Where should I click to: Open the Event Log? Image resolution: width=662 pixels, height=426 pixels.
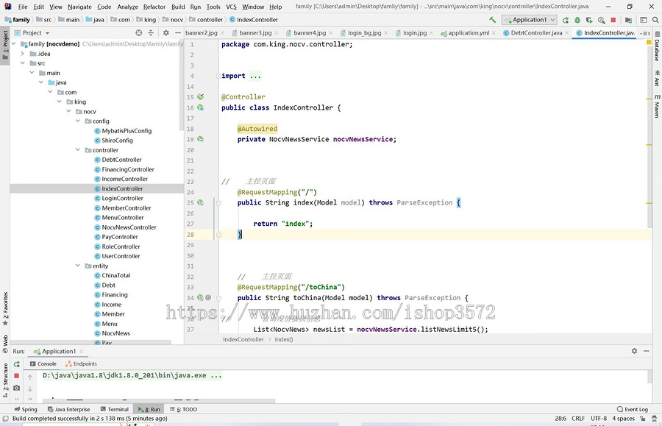tap(632, 409)
